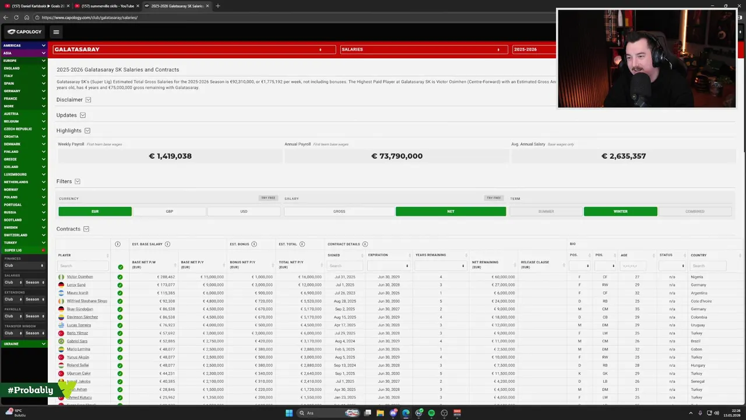Open Salaries Season dropdown in sidebar
Screen dimensions: 746x420
pos(35,282)
